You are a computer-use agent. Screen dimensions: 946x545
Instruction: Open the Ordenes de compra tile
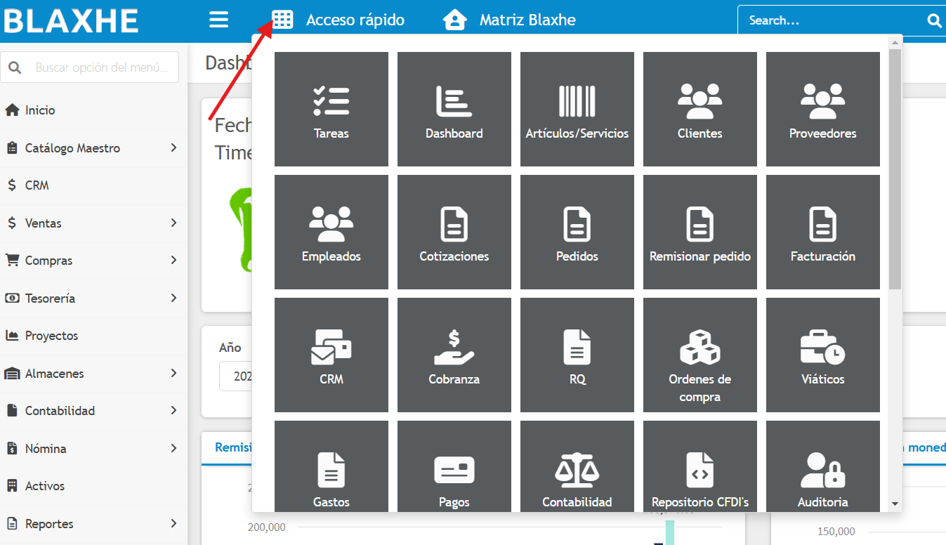[700, 355]
